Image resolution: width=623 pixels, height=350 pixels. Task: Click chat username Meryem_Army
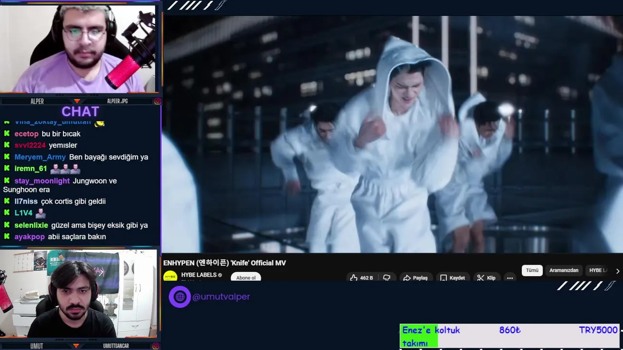(x=40, y=157)
